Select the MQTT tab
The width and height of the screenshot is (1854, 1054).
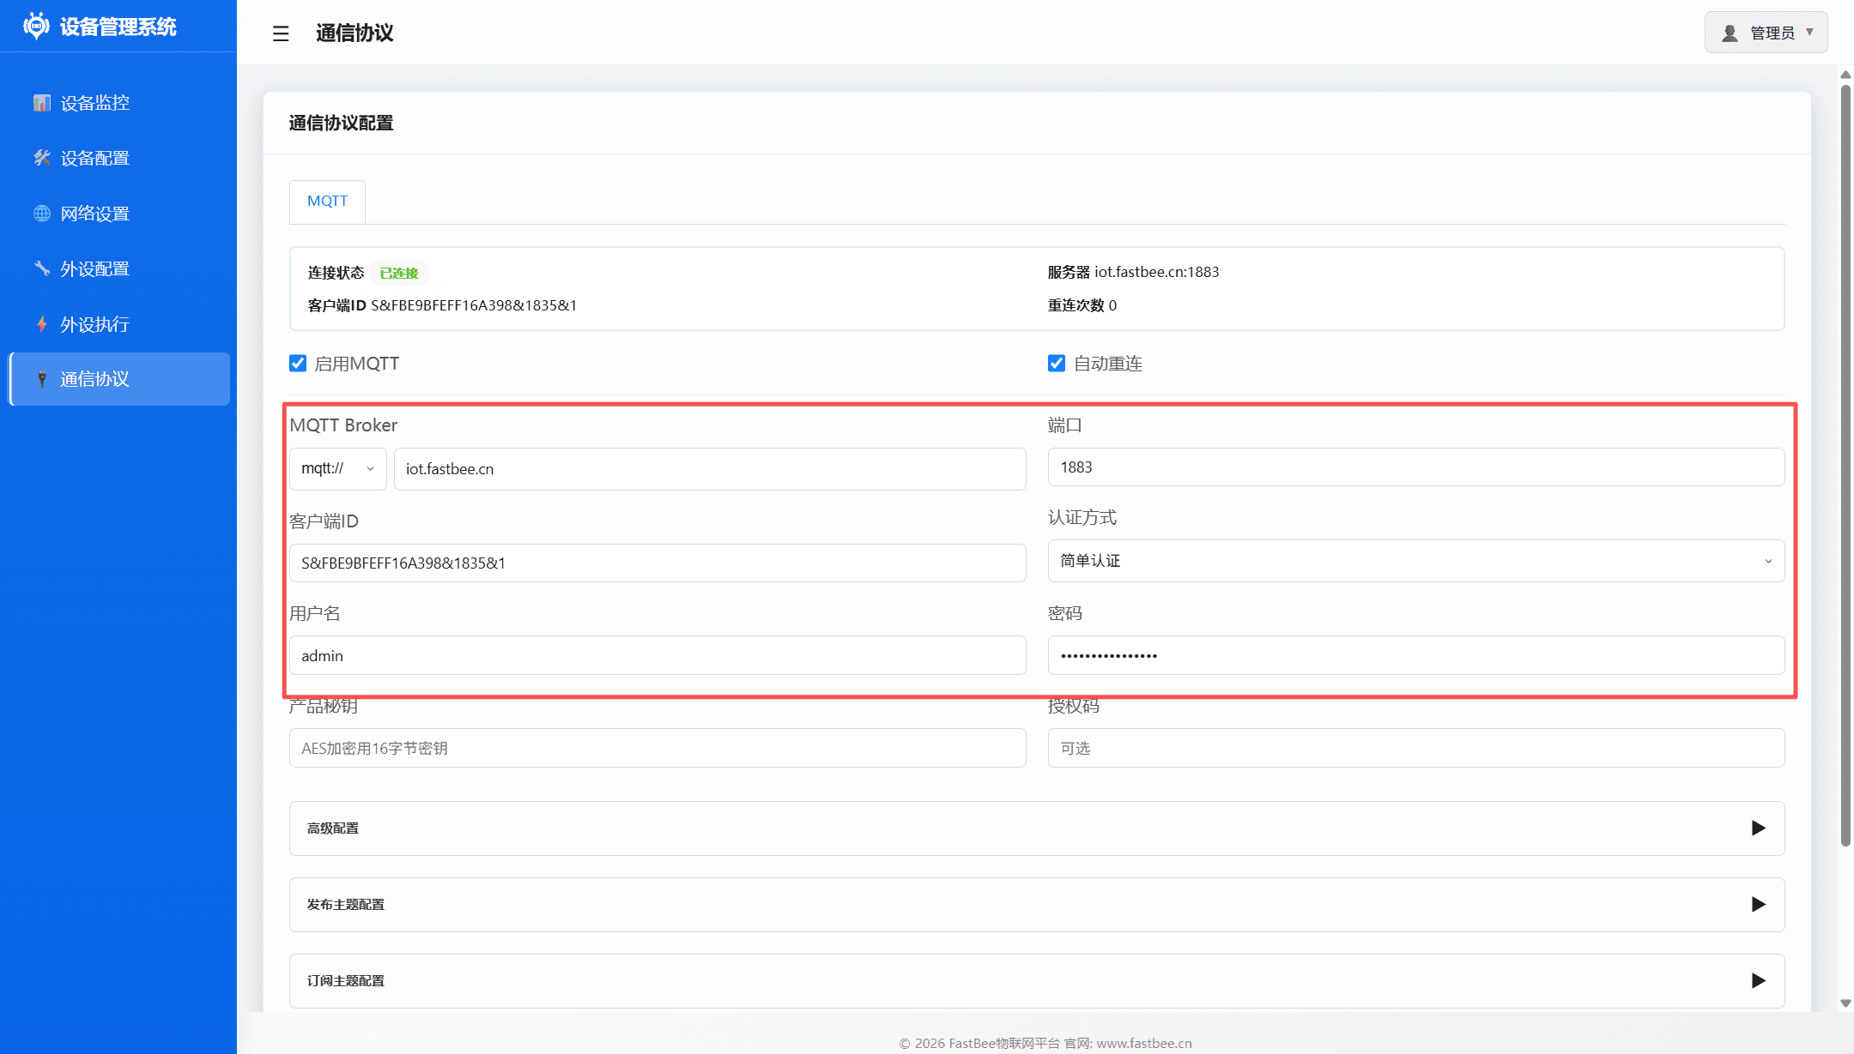pos(327,202)
